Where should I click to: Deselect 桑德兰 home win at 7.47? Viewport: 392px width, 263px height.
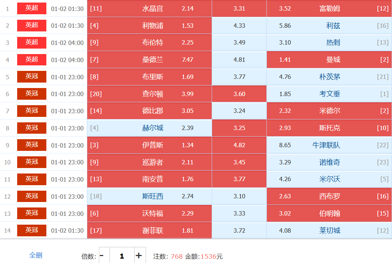coord(149,60)
